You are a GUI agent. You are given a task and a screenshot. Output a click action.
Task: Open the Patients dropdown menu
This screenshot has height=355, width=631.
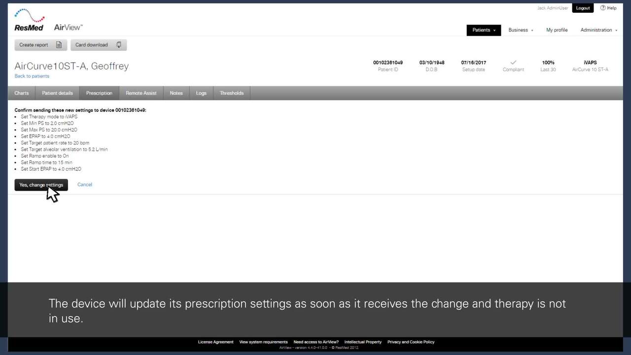pyautogui.click(x=484, y=30)
